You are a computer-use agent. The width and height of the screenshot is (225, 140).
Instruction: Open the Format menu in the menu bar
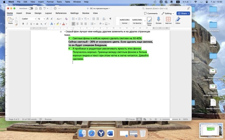point(50,2)
